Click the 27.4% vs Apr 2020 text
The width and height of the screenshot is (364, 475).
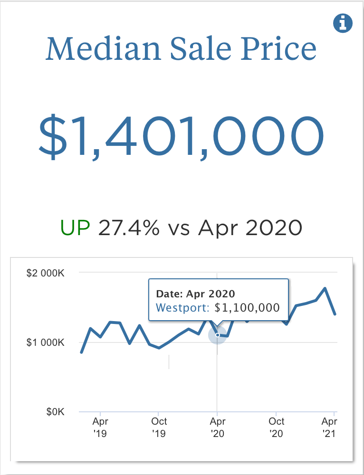[x=200, y=228]
